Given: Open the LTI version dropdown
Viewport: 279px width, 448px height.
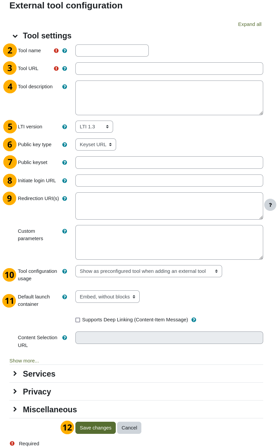Looking at the screenshot, I should coord(94,127).
